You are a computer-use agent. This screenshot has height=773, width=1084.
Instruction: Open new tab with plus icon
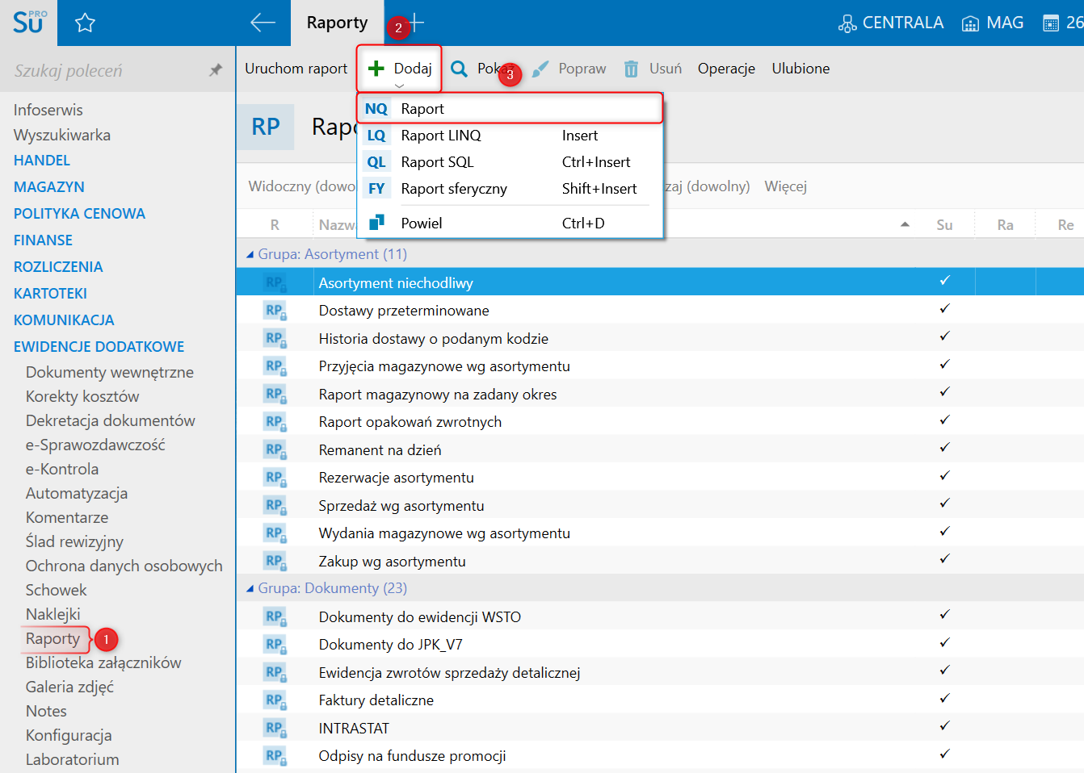(x=416, y=23)
